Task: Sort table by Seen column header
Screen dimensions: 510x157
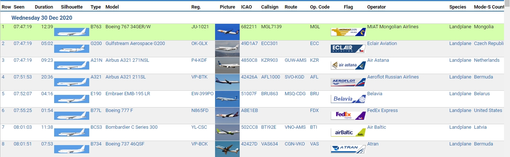Action: tap(18, 7)
